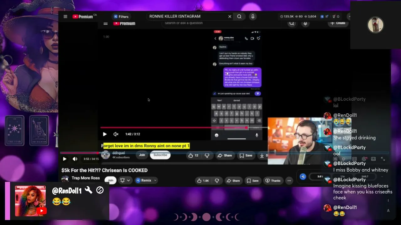Image resolution: width=401 pixels, height=225 pixels.
Task: Open the Trap More Ross channel
Action: [86, 178]
